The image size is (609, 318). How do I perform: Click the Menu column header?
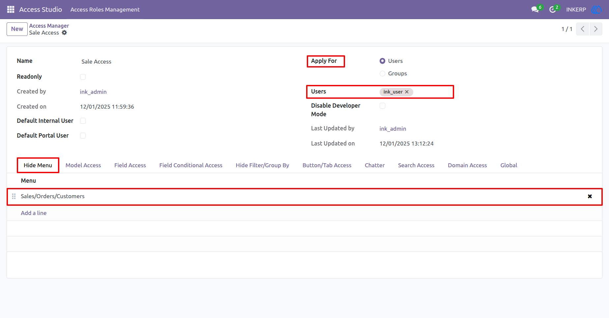(28, 181)
